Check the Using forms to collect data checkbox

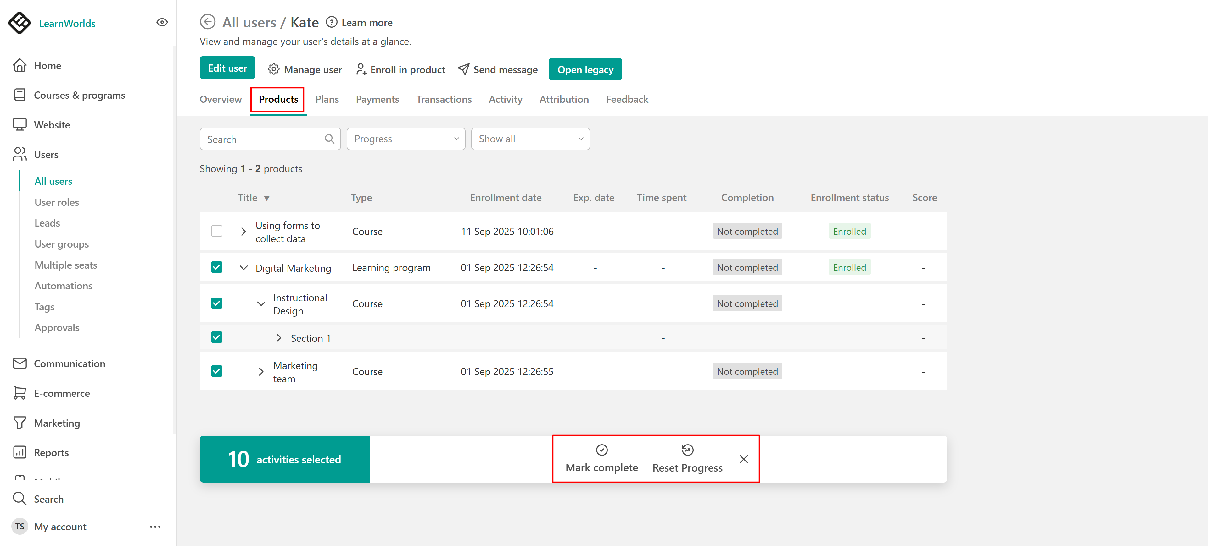click(217, 231)
